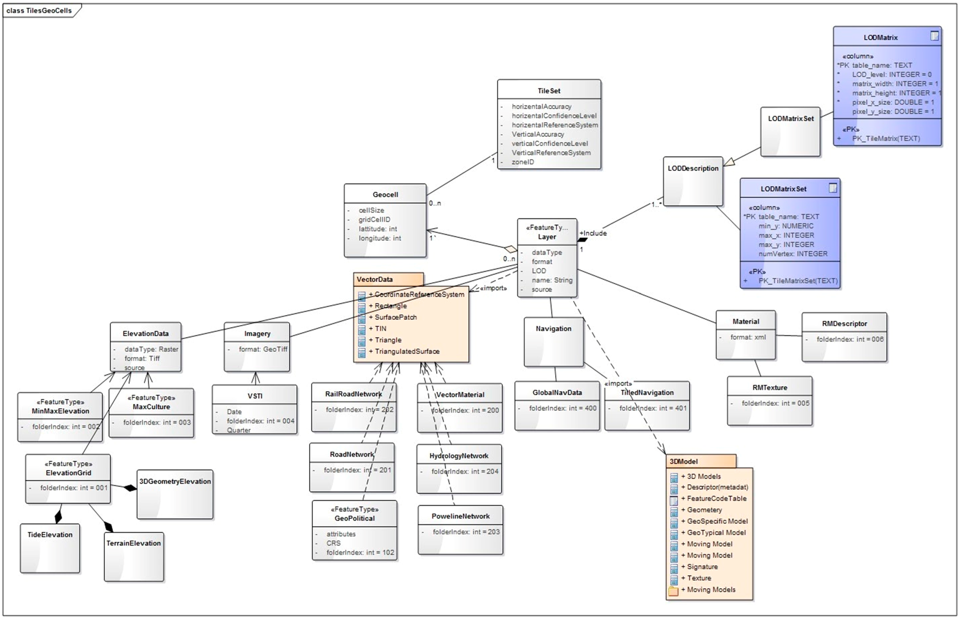Click the Layer feature type class name
961x618 pixels.
547,237
